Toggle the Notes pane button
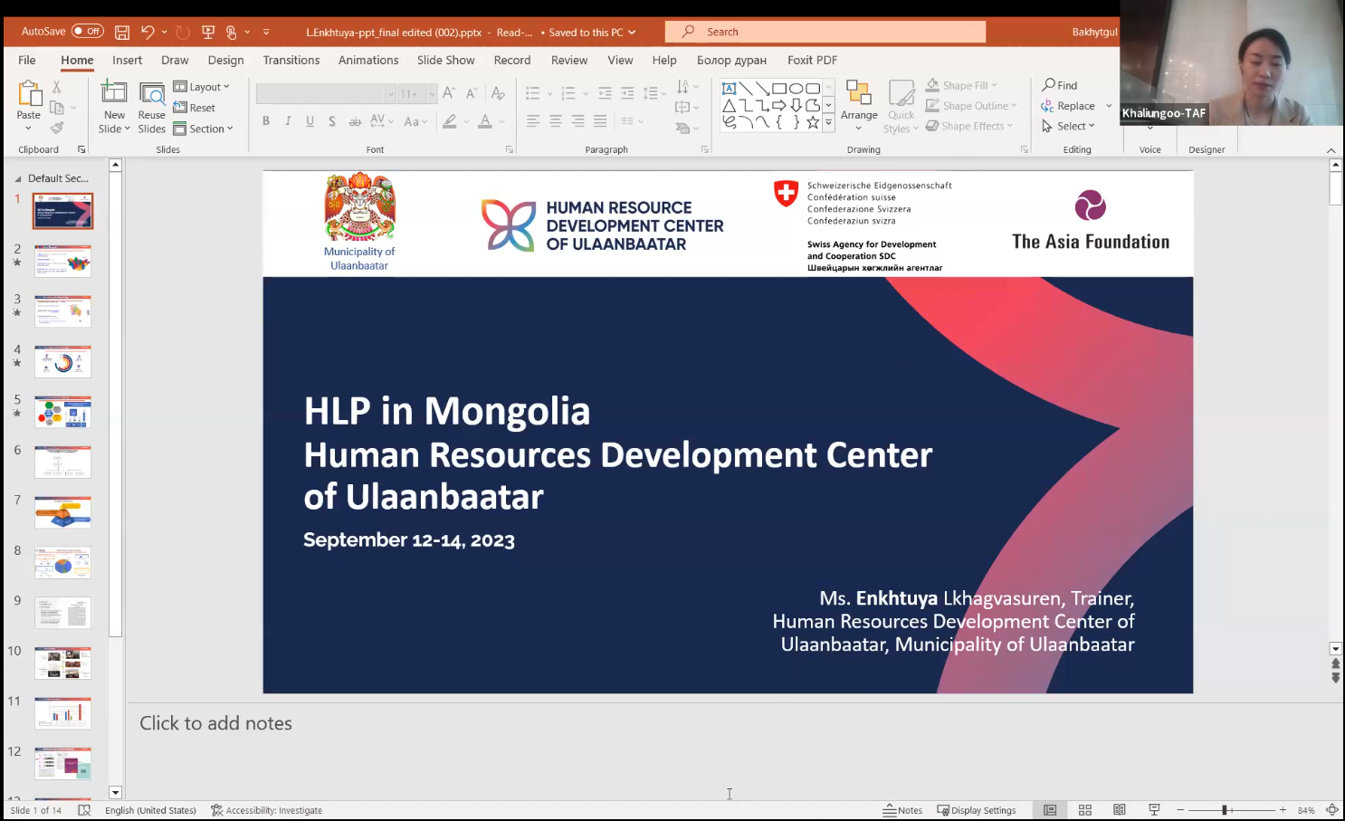 [x=902, y=810]
